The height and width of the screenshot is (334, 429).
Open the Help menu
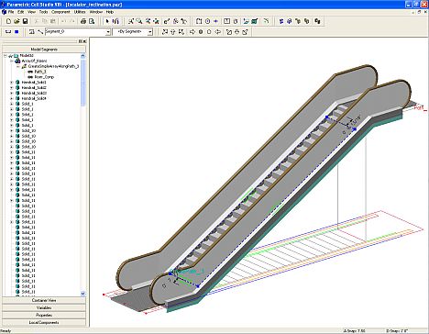coord(110,12)
